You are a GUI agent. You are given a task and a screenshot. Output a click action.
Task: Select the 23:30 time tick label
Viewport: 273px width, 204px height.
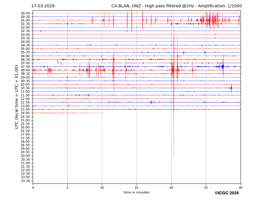(25, 181)
